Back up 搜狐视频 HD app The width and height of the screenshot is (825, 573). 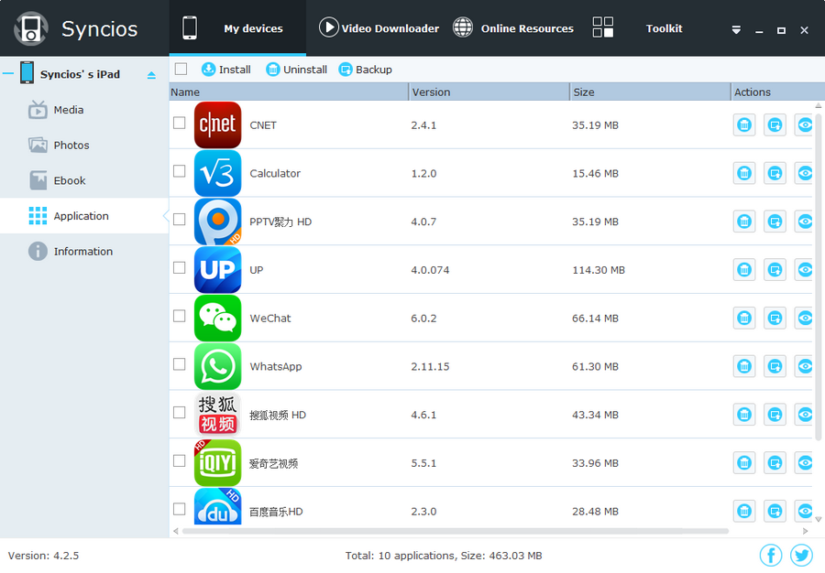coord(775,415)
